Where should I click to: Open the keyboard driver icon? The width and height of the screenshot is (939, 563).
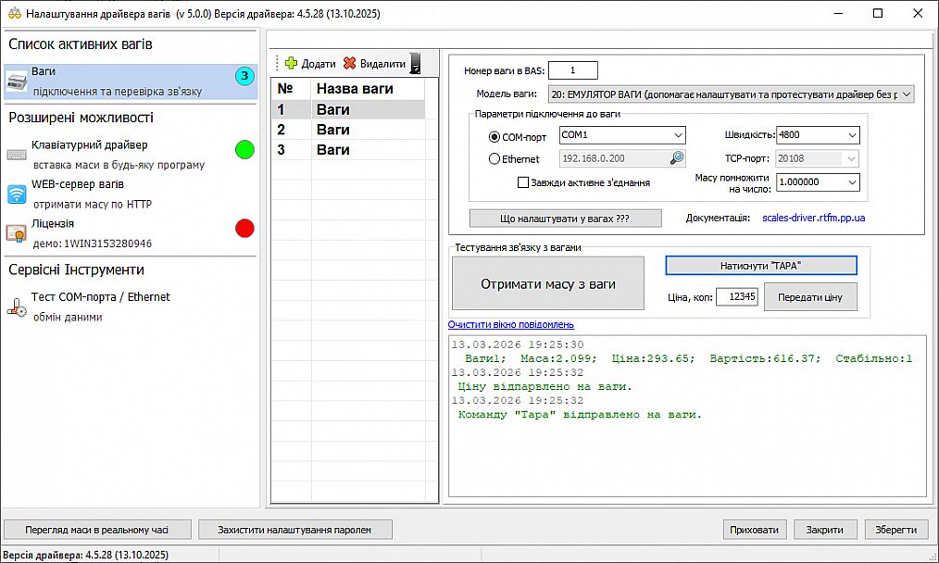(17, 155)
